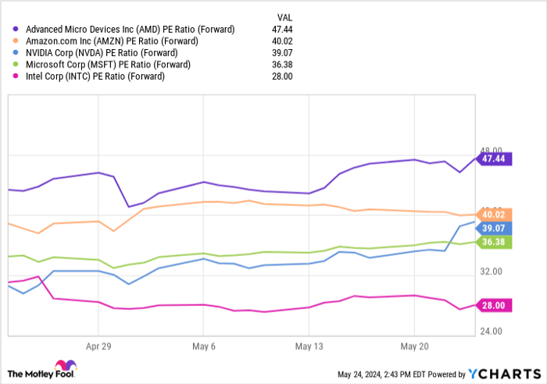Click the 36.38 Microsoft value flag
547x384 pixels.
click(x=494, y=242)
